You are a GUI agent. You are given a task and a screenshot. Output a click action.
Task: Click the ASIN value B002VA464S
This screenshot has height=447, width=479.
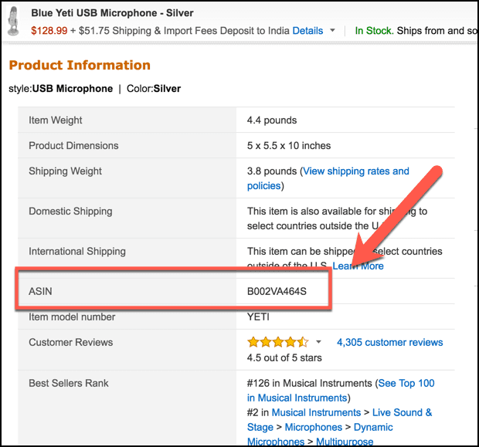click(x=277, y=291)
